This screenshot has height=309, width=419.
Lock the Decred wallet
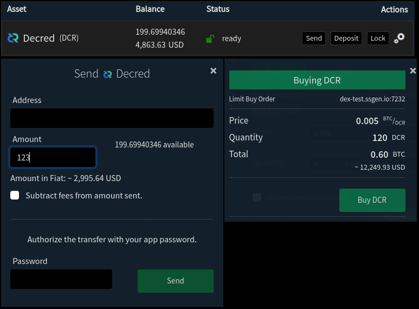pyautogui.click(x=378, y=38)
